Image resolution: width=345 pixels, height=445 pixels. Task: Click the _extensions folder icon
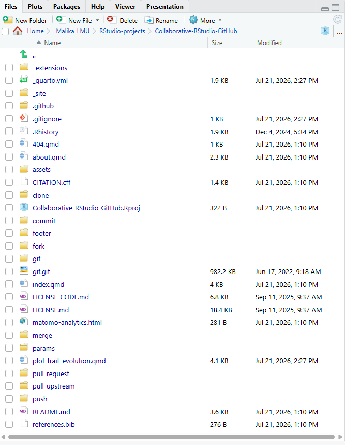24,67
